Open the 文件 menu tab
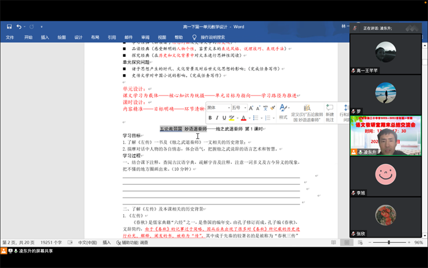 click(x=10, y=37)
